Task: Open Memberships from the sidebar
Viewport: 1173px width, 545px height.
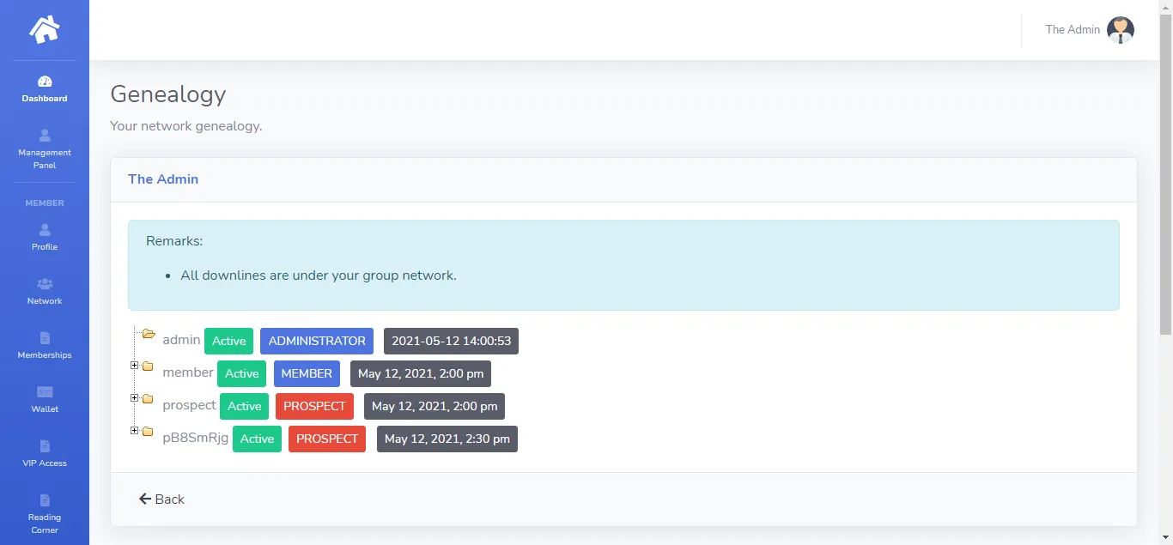Action: [x=45, y=346]
